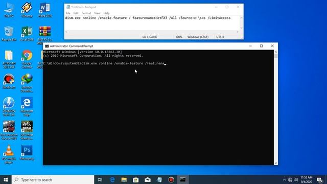
Task: Launch Microsoft Edge desktop shortcut
Action: [27, 106]
